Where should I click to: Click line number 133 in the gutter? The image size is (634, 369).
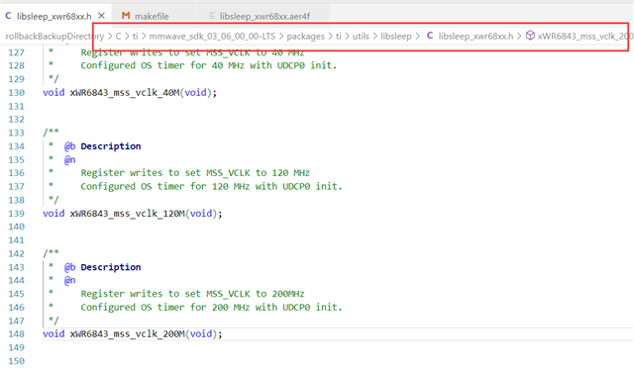coord(16,133)
